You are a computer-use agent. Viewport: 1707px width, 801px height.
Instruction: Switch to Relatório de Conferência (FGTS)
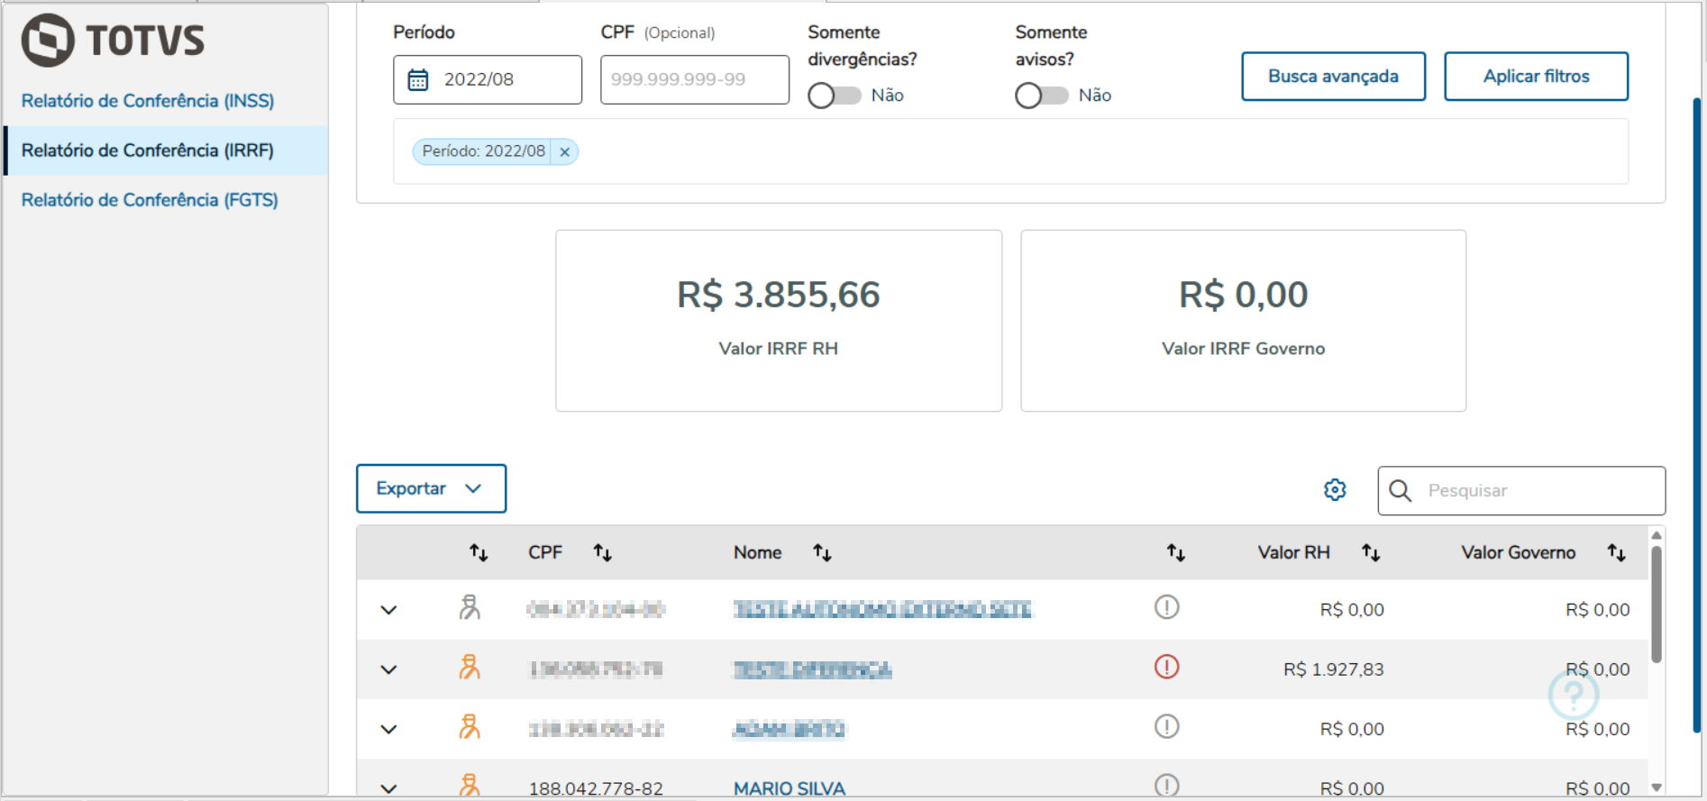(x=150, y=200)
